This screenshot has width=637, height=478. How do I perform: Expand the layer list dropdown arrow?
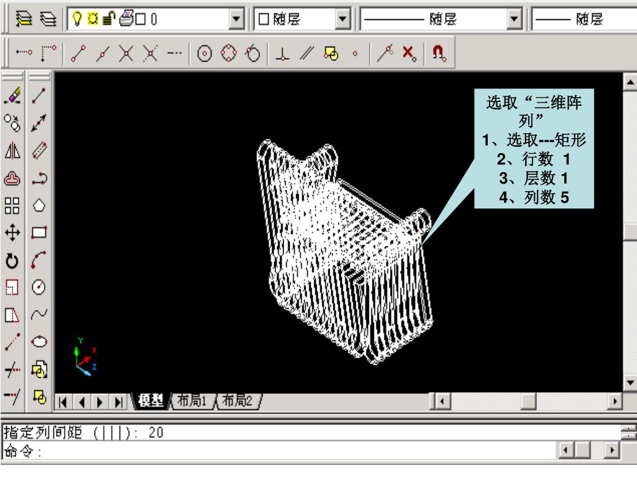pos(236,19)
